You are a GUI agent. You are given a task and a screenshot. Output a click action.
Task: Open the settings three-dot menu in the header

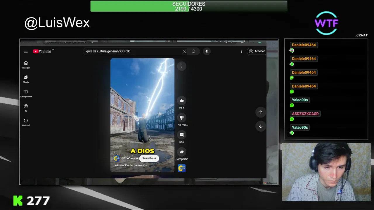(241, 51)
